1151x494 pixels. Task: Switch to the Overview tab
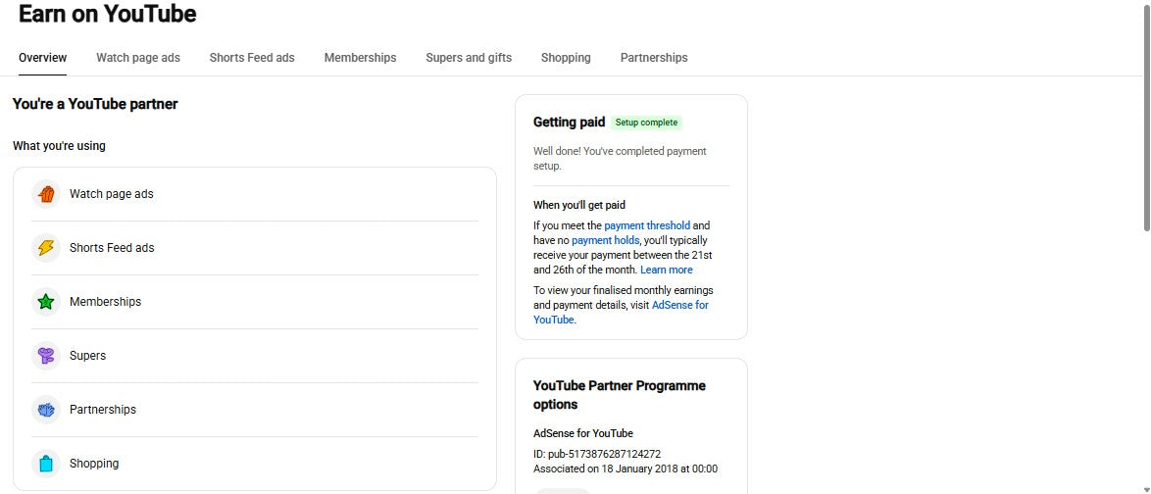coord(42,57)
